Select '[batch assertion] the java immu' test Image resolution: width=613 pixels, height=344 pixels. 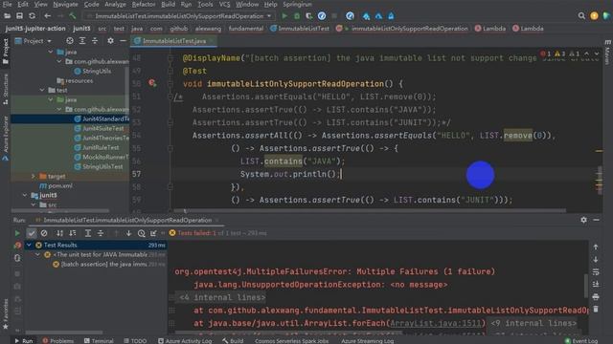pyautogui.click(x=104, y=264)
